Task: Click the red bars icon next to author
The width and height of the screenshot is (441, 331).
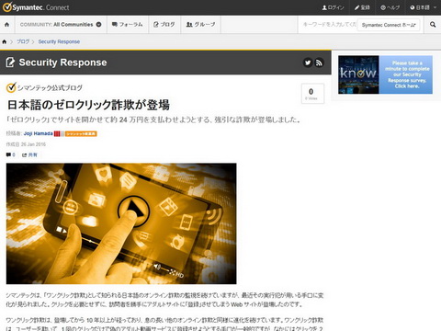Action: pos(59,134)
